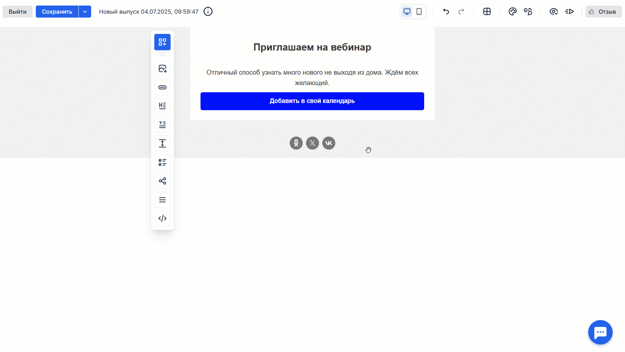Switch to mobile preview mode
Screen dimensions: 625x352
tap(419, 11)
